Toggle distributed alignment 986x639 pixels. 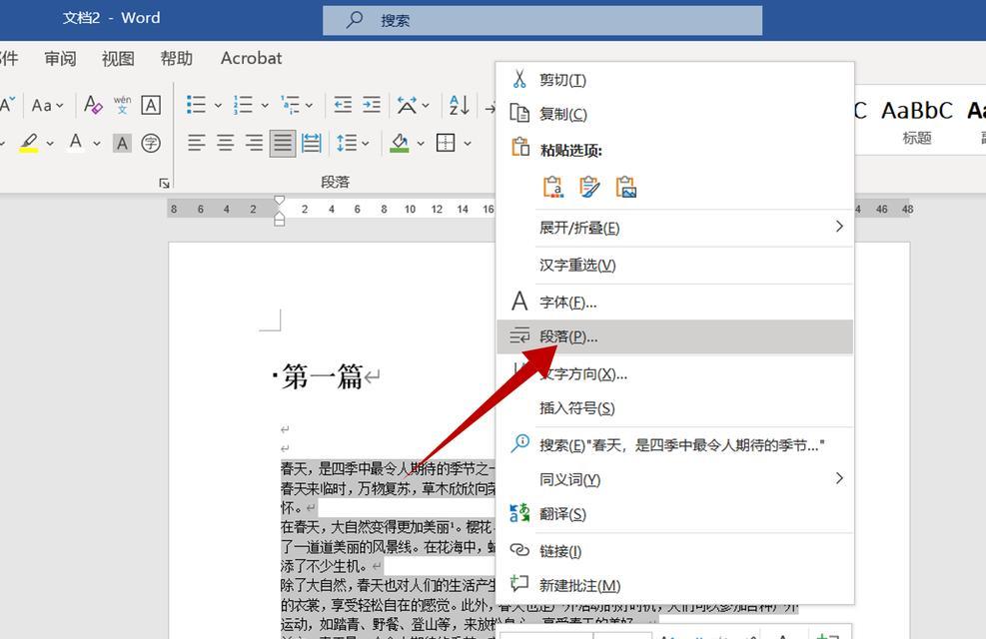[312, 143]
